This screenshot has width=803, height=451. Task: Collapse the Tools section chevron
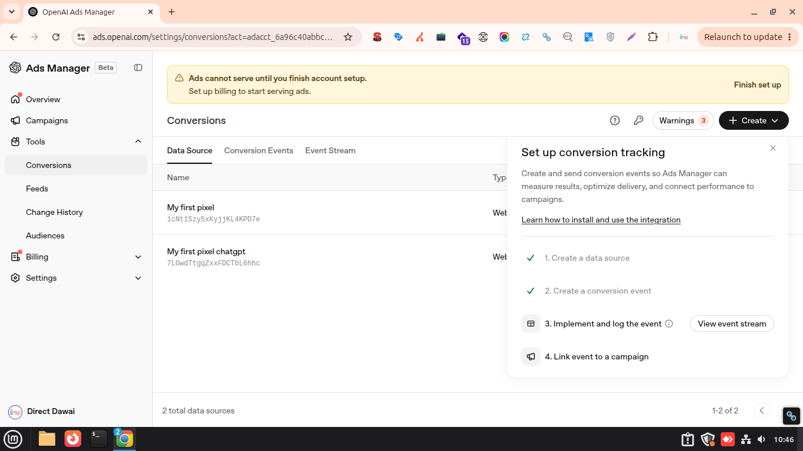click(138, 142)
